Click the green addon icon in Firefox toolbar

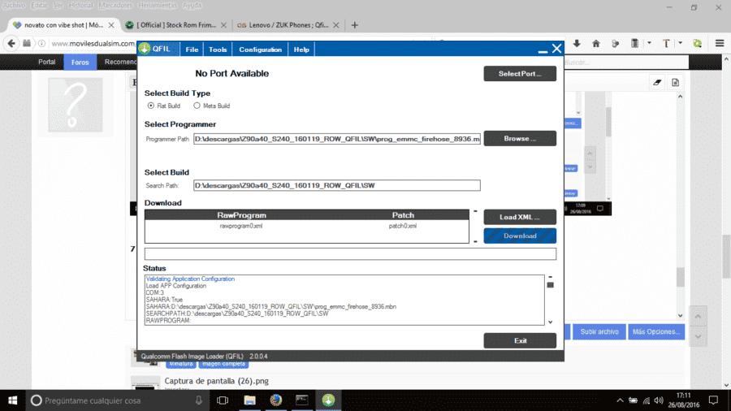point(698,43)
